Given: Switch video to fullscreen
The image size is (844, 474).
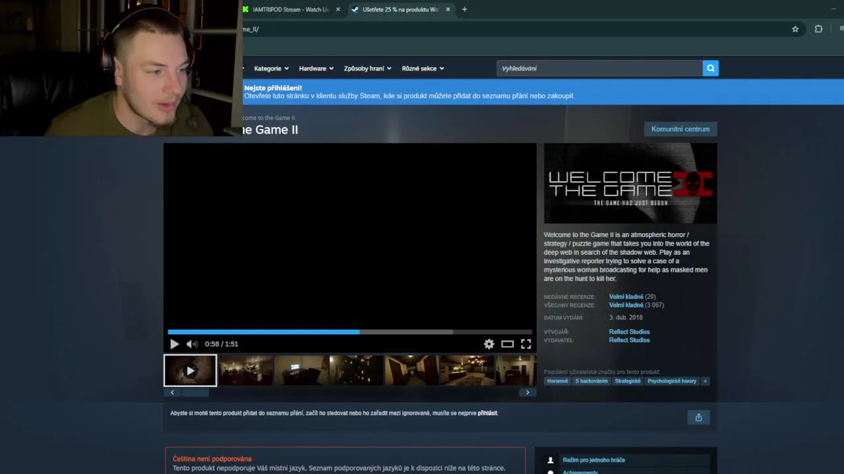Looking at the screenshot, I should pos(526,344).
